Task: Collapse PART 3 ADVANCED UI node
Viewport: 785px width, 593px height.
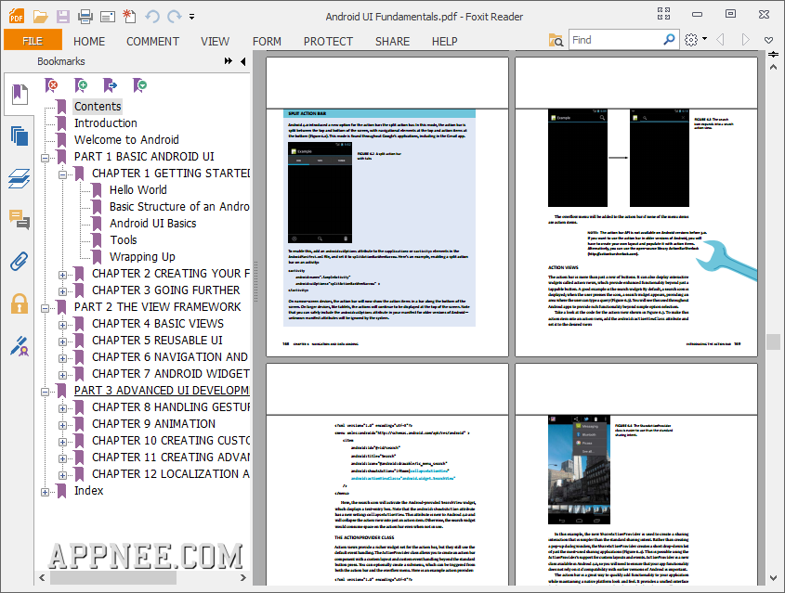Action: [x=46, y=392]
